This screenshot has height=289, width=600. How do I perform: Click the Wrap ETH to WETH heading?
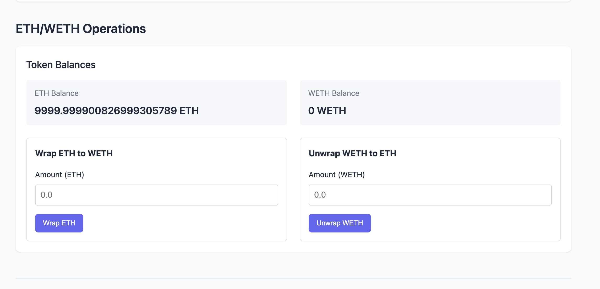[74, 153]
